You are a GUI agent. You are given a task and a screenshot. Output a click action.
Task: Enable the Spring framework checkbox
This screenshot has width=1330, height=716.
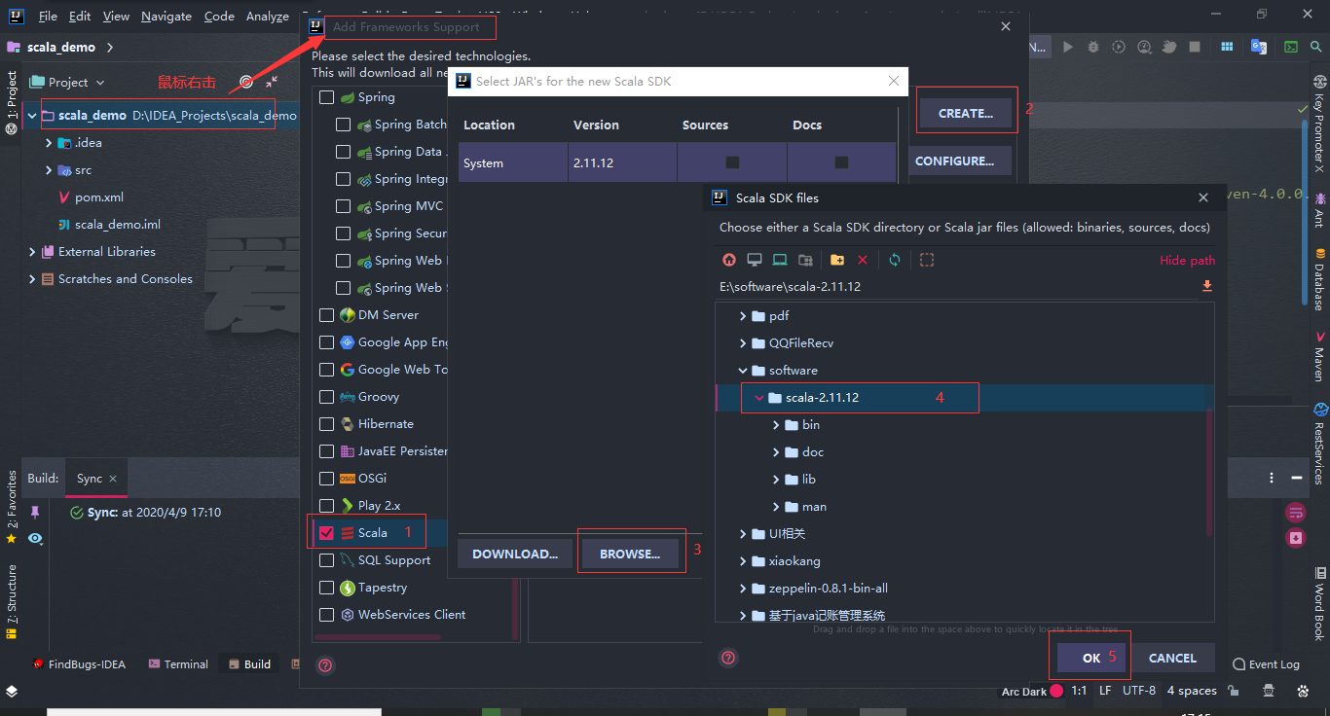(x=326, y=97)
